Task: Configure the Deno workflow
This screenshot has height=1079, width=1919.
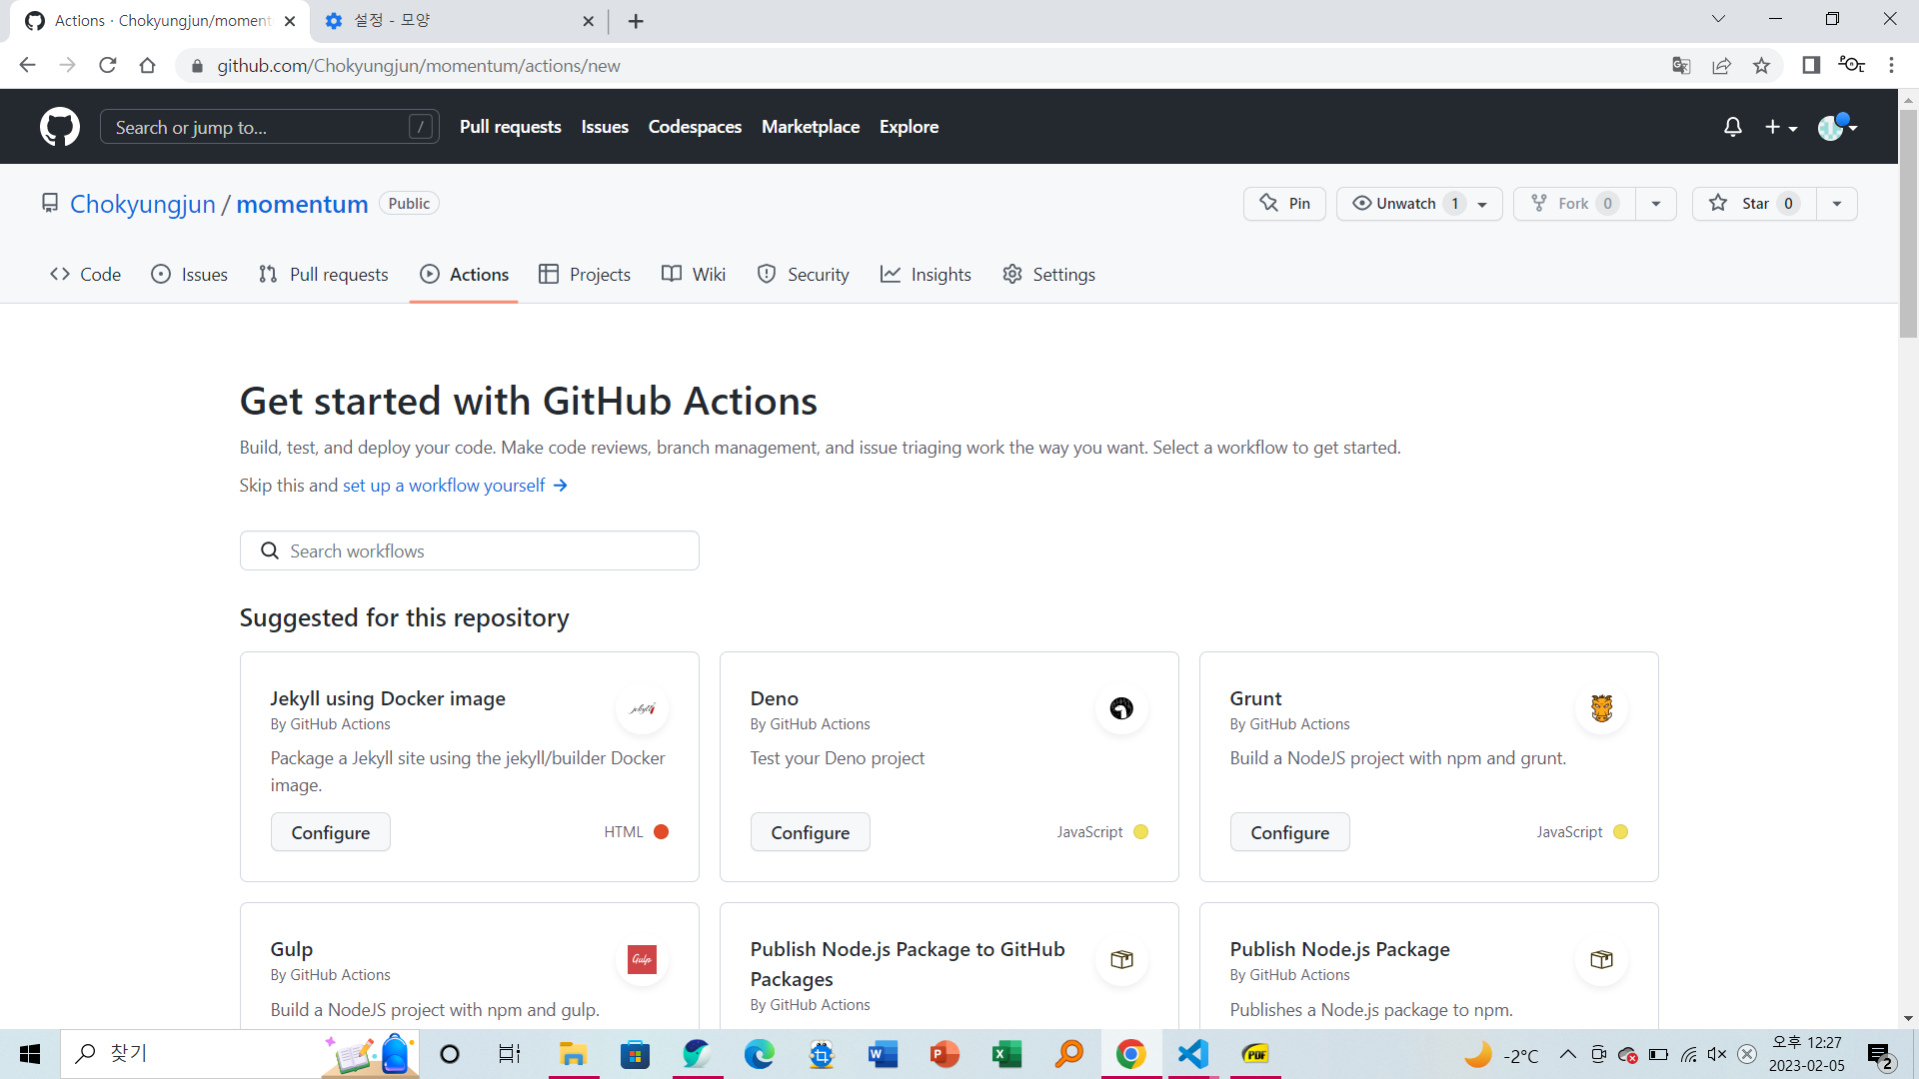Action: click(811, 832)
